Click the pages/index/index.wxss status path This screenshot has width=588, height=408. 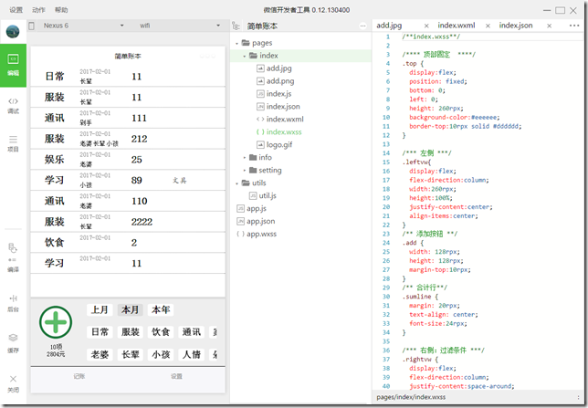point(411,397)
